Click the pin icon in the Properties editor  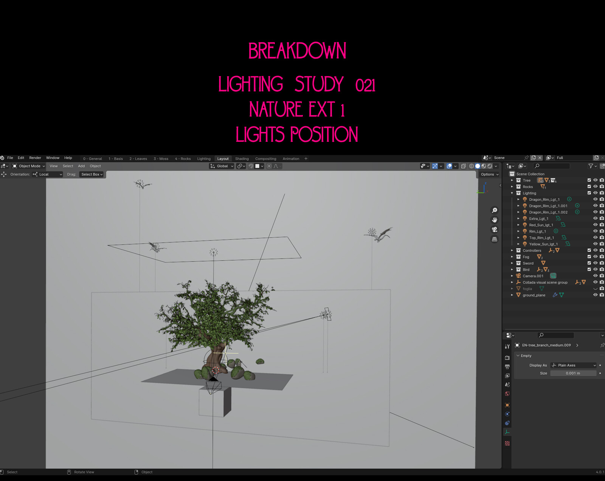(602, 345)
